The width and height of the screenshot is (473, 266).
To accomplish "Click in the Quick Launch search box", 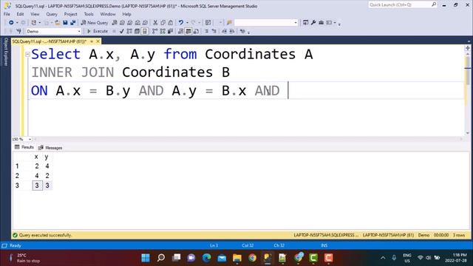I will pos(402,4).
